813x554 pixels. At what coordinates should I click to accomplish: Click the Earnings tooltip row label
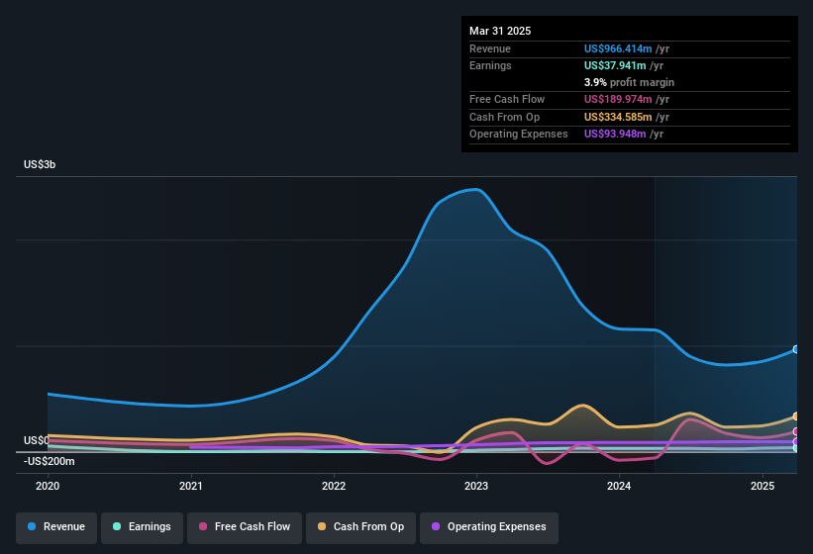(x=490, y=65)
